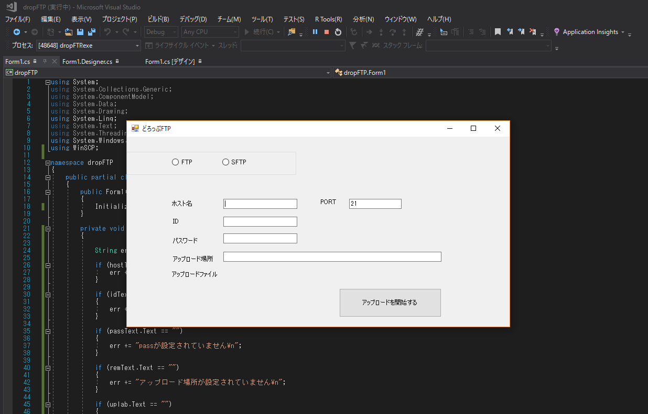This screenshot has width=648, height=414.
Task: Clear all bookmarks with the red X icon
Action: [x=533, y=32]
